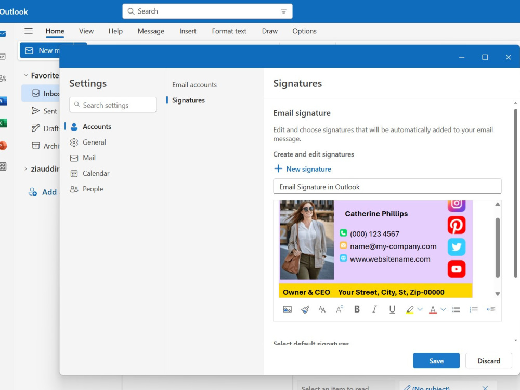Insert a numbered list
Screen dimensions: 520x390
click(x=474, y=309)
